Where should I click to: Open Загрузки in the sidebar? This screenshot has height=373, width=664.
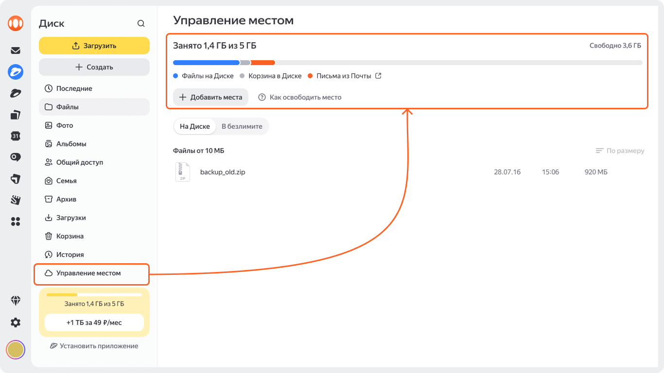94,218
